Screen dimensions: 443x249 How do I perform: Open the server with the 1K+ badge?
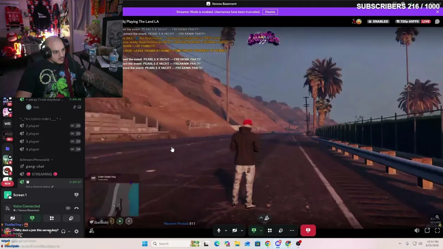[7, 136]
